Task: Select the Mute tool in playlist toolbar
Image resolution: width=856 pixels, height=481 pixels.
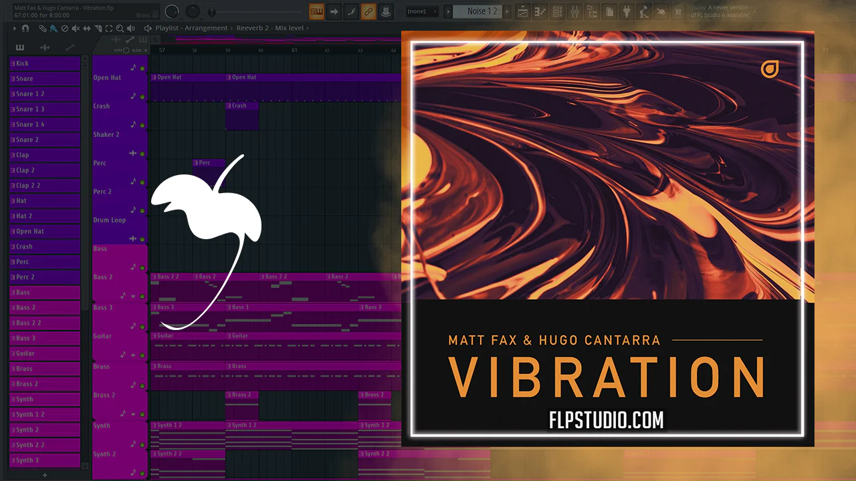Action: pos(76,29)
